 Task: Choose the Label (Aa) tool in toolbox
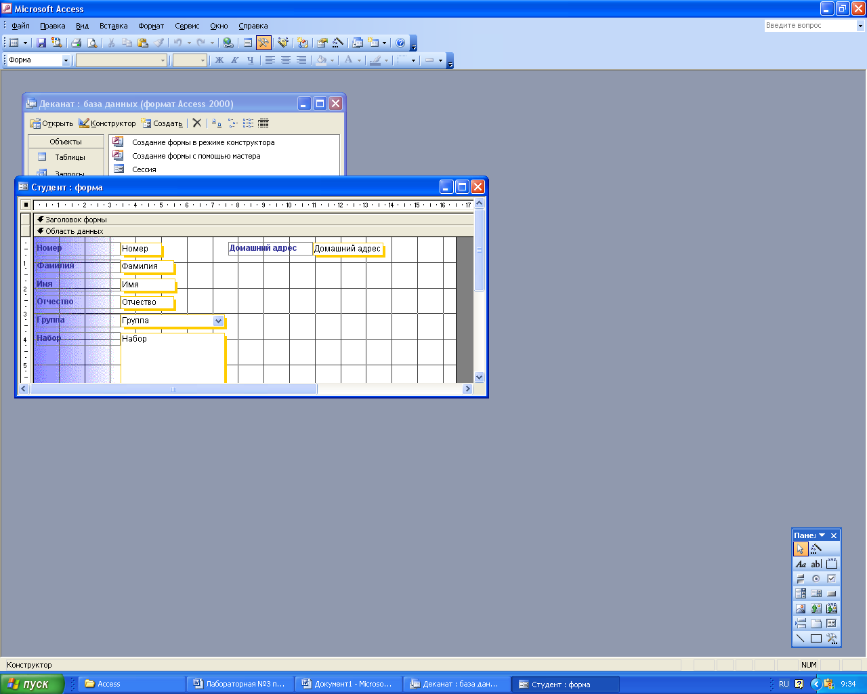point(801,564)
